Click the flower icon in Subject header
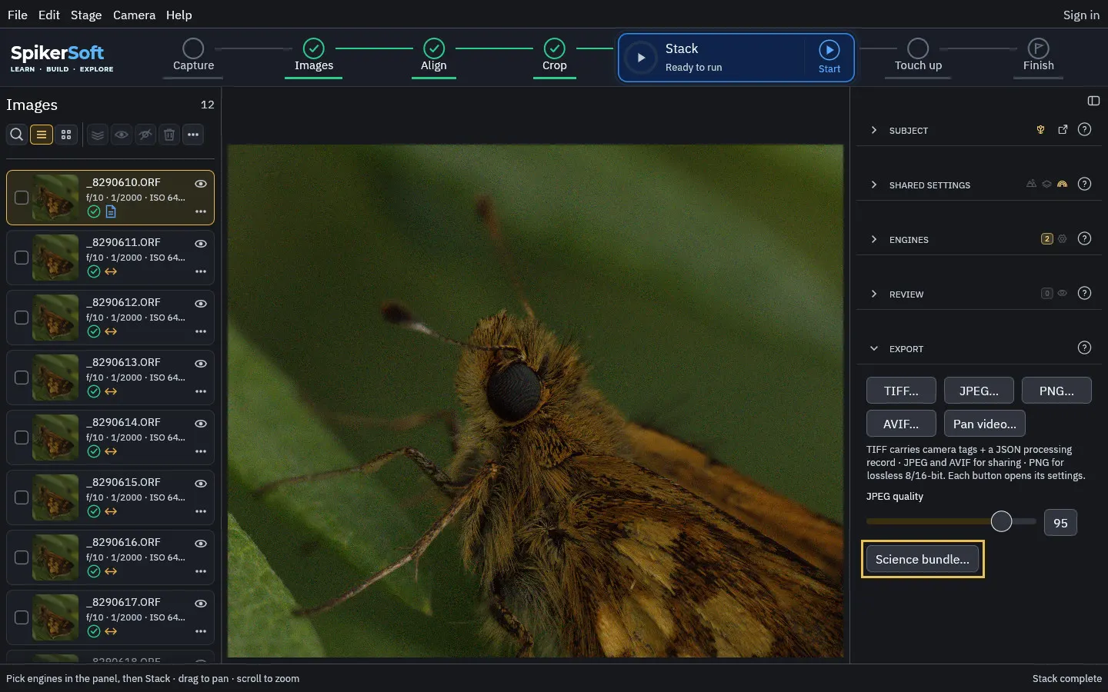The image size is (1108, 692). (1040, 130)
